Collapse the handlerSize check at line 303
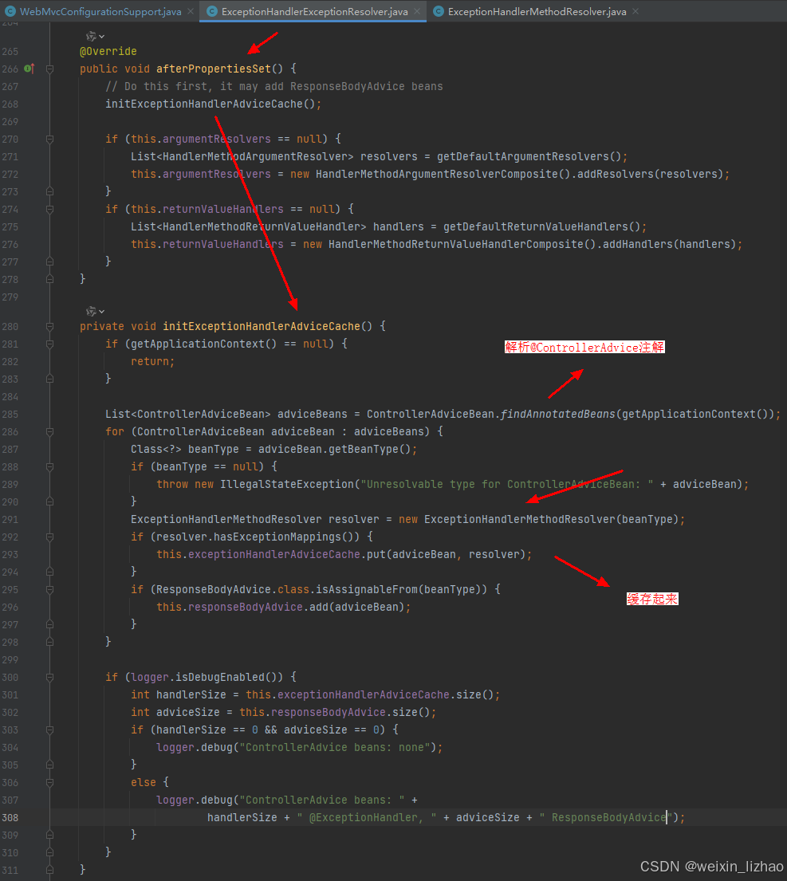The image size is (787, 881). point(49,730)
